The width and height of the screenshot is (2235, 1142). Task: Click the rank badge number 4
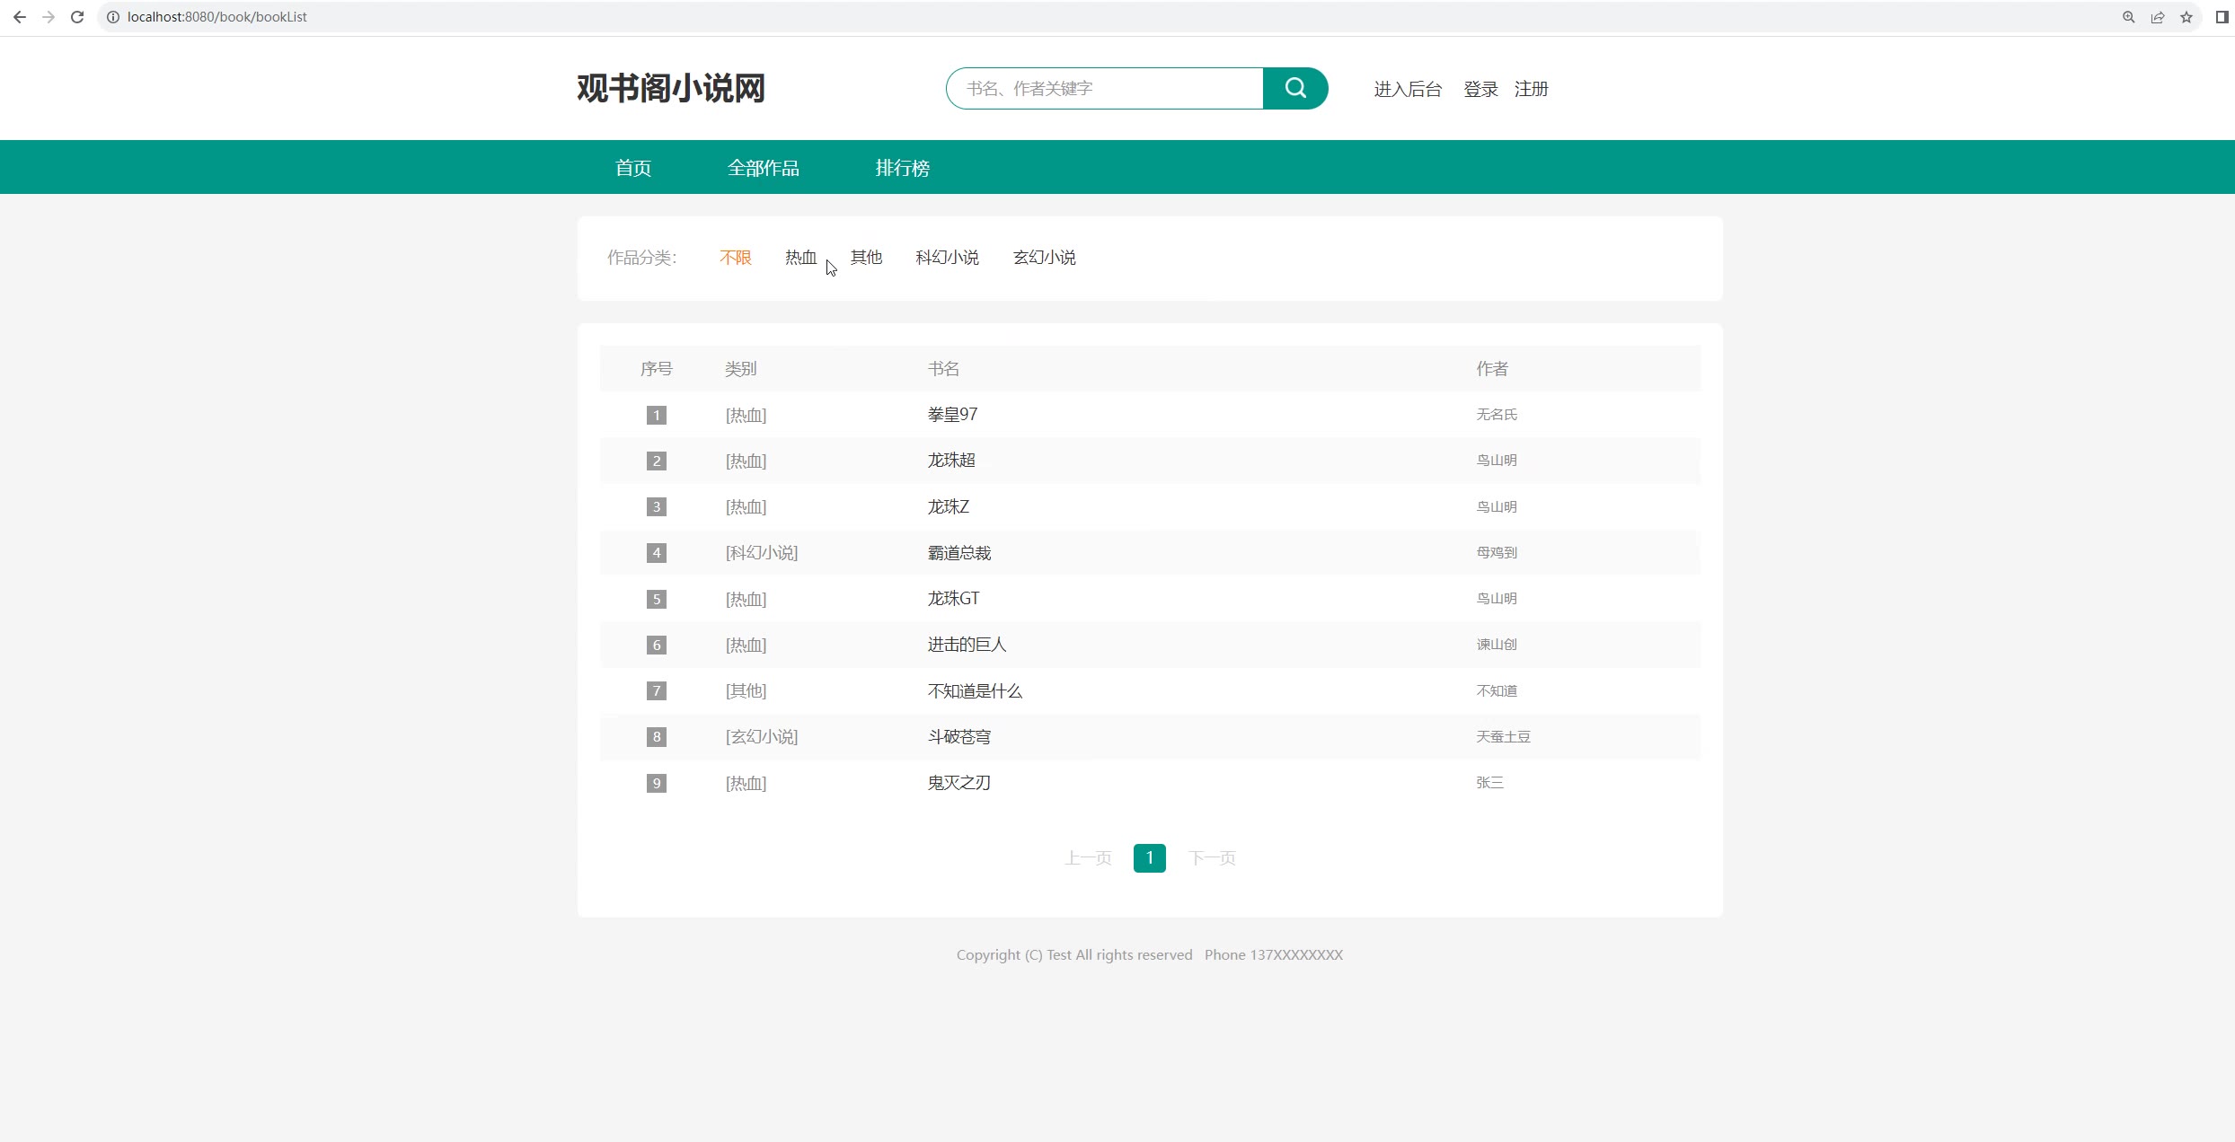657,552
